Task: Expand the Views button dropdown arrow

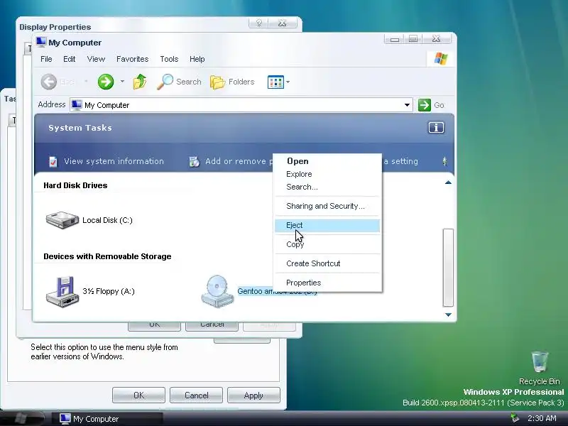Action: pyautogui.click(x=288, y=82)
